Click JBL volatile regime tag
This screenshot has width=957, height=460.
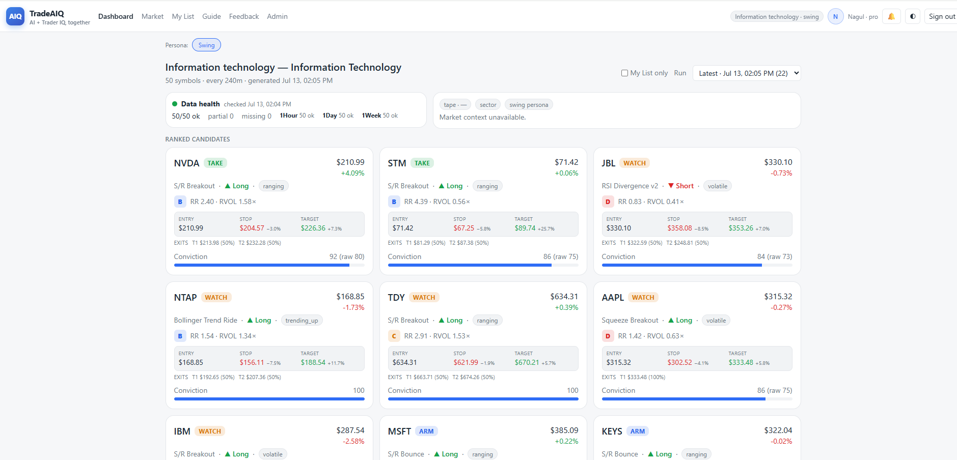tap(718, 186)
